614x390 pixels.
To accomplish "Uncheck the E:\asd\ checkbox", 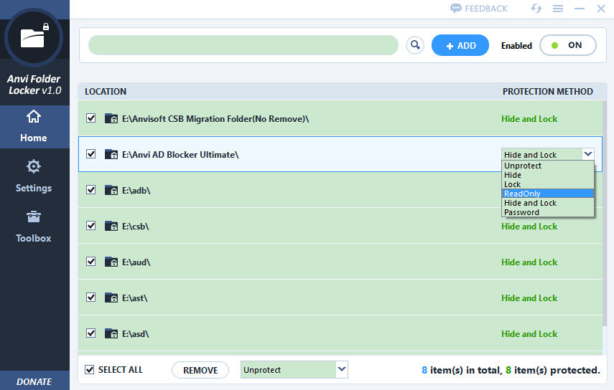I will point(91,333).
